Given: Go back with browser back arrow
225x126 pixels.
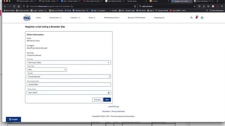Looking at the screenshot, I should (5, 6).
